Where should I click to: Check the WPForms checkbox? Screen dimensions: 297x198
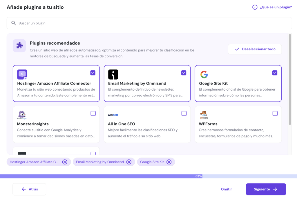(x=275, y=113)
